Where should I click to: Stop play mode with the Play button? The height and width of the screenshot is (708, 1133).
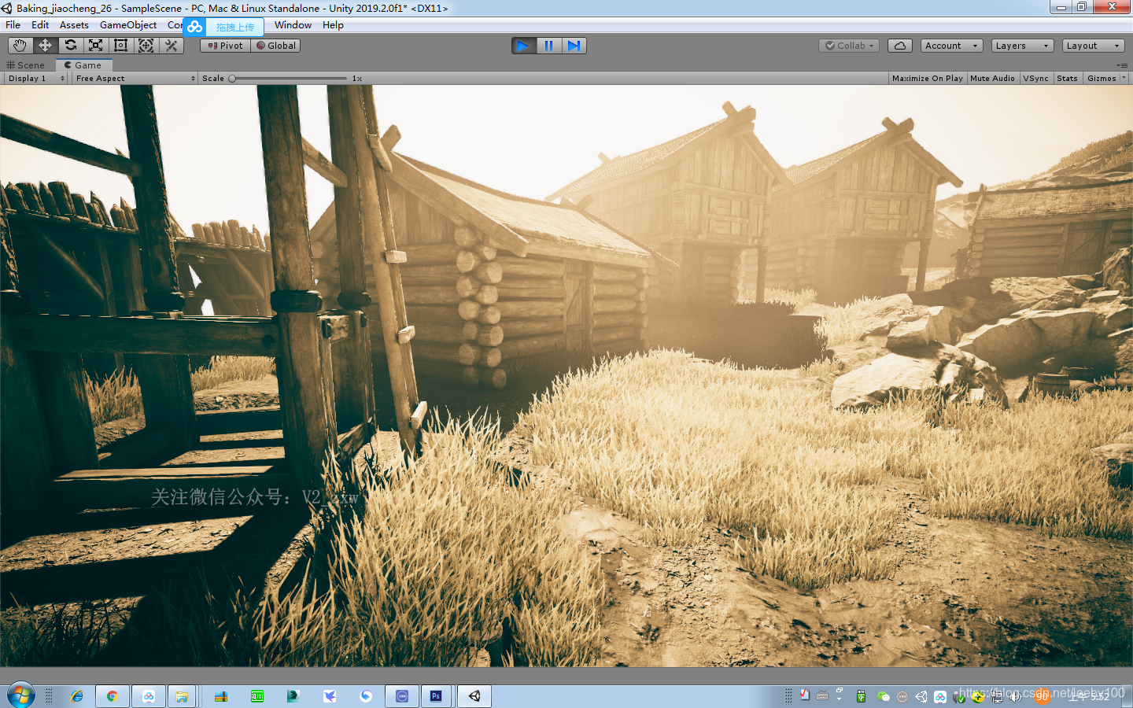[x=523, y=46]
